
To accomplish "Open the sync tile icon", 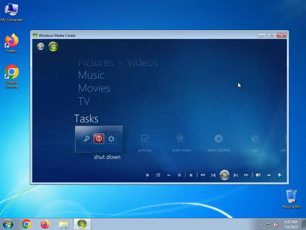I will click(255, 138).
